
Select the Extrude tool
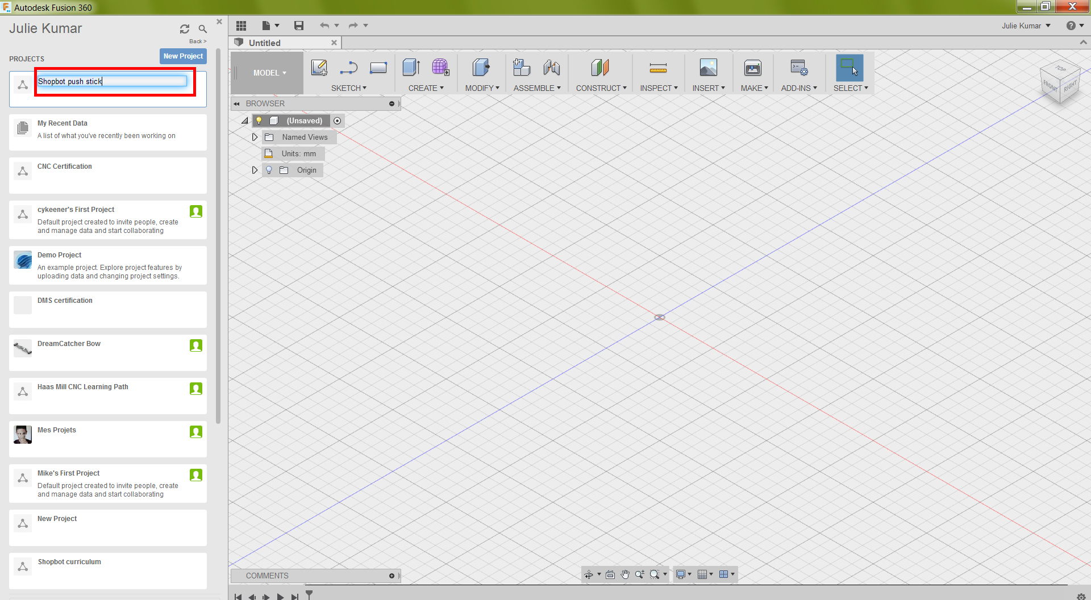[411, 68]
